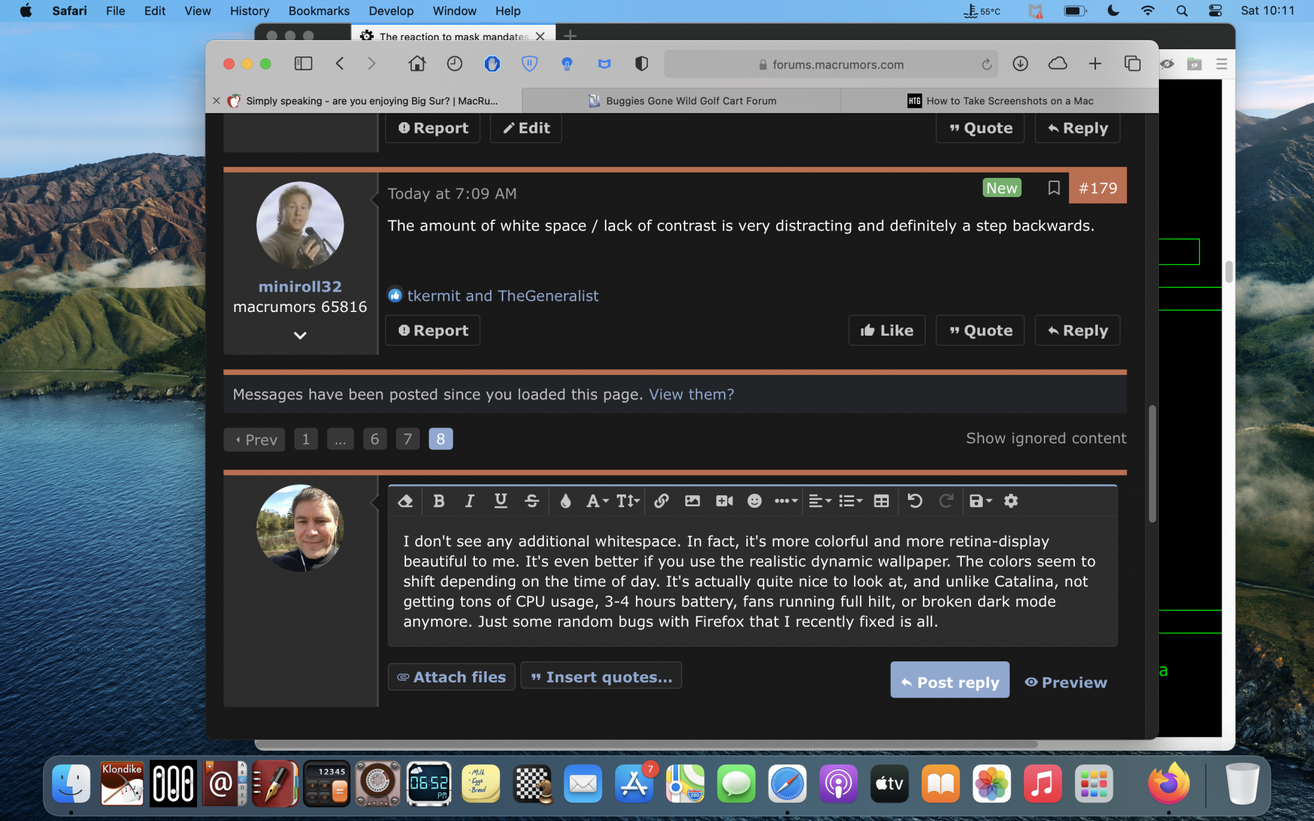Viewport: 1314px width, 821px height.
Task: Bookmark post #179
Action: click(x=1054, y=188)
